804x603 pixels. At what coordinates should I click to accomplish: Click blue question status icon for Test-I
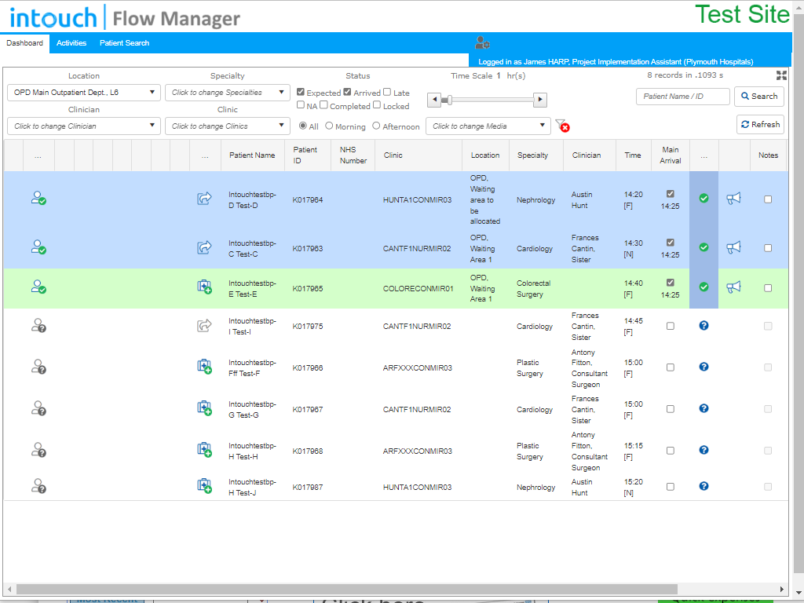tap(704, 326)
